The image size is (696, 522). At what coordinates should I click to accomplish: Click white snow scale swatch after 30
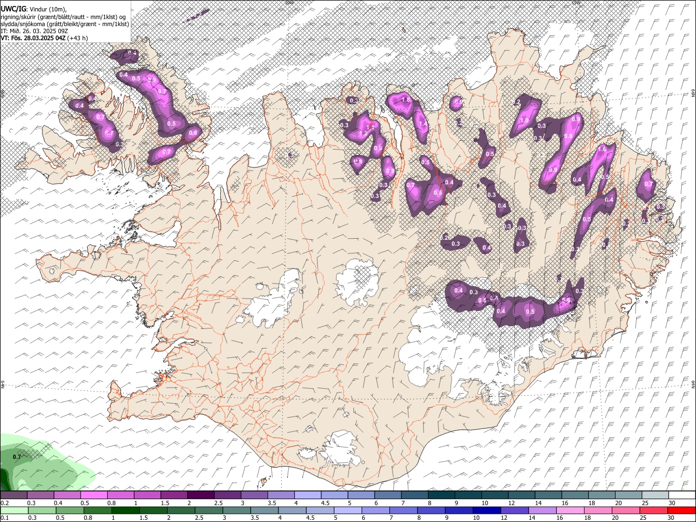pos(682,495)
